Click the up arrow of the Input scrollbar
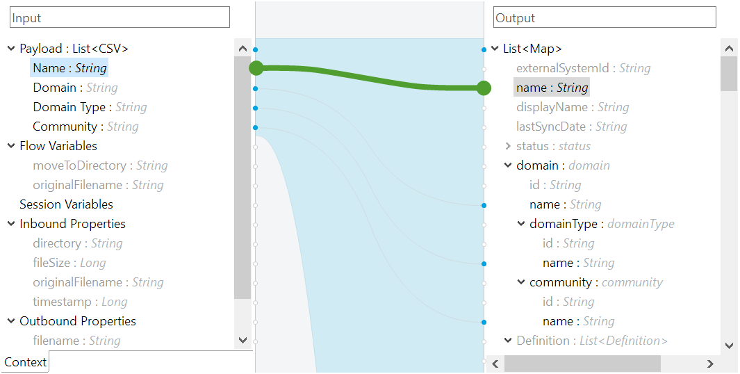 (242, 48)
